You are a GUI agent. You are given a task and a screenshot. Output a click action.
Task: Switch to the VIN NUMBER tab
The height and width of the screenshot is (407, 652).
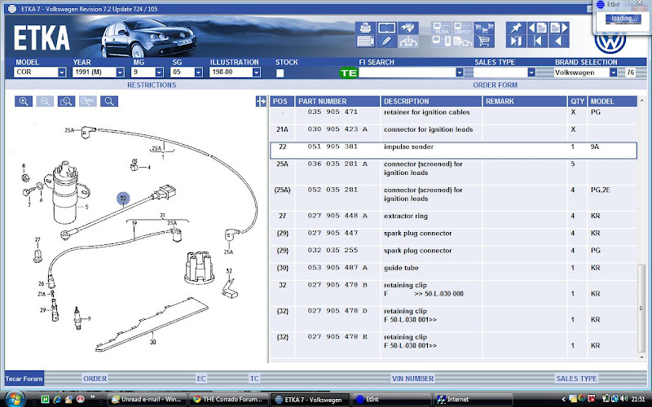tap(413, 379)
